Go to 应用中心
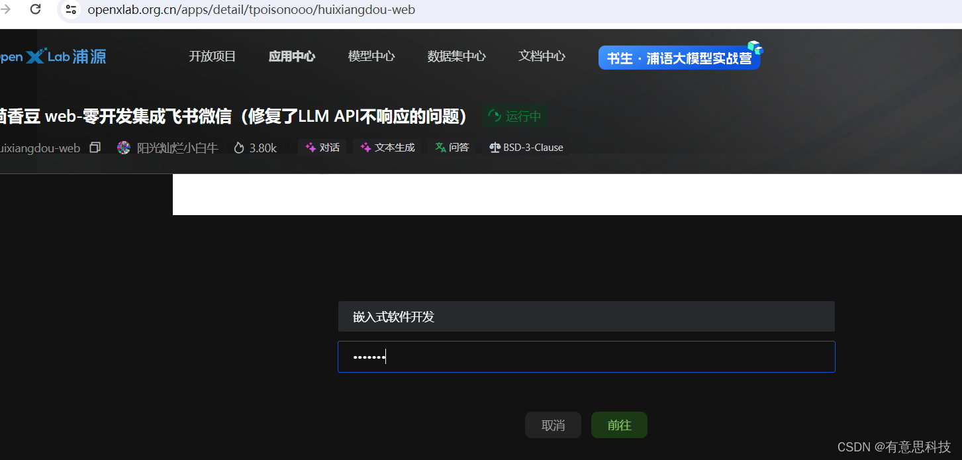Viewport: 962px width, 460px height. [x=292, y=56]
